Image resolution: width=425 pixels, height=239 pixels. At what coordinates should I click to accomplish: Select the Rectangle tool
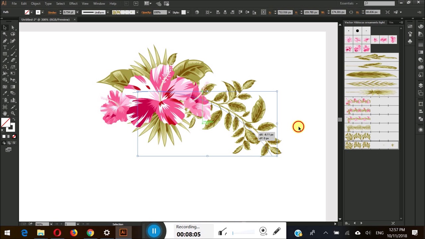(5, 54)
